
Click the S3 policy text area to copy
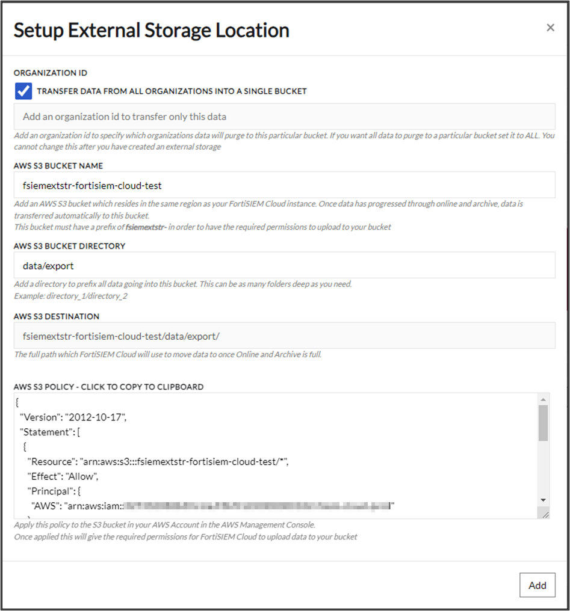[x=277, y=455]
